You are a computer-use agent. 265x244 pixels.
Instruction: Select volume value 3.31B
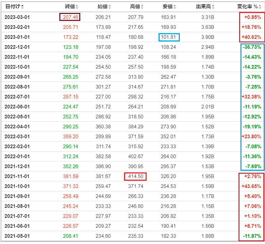click(x=208, y=17)
